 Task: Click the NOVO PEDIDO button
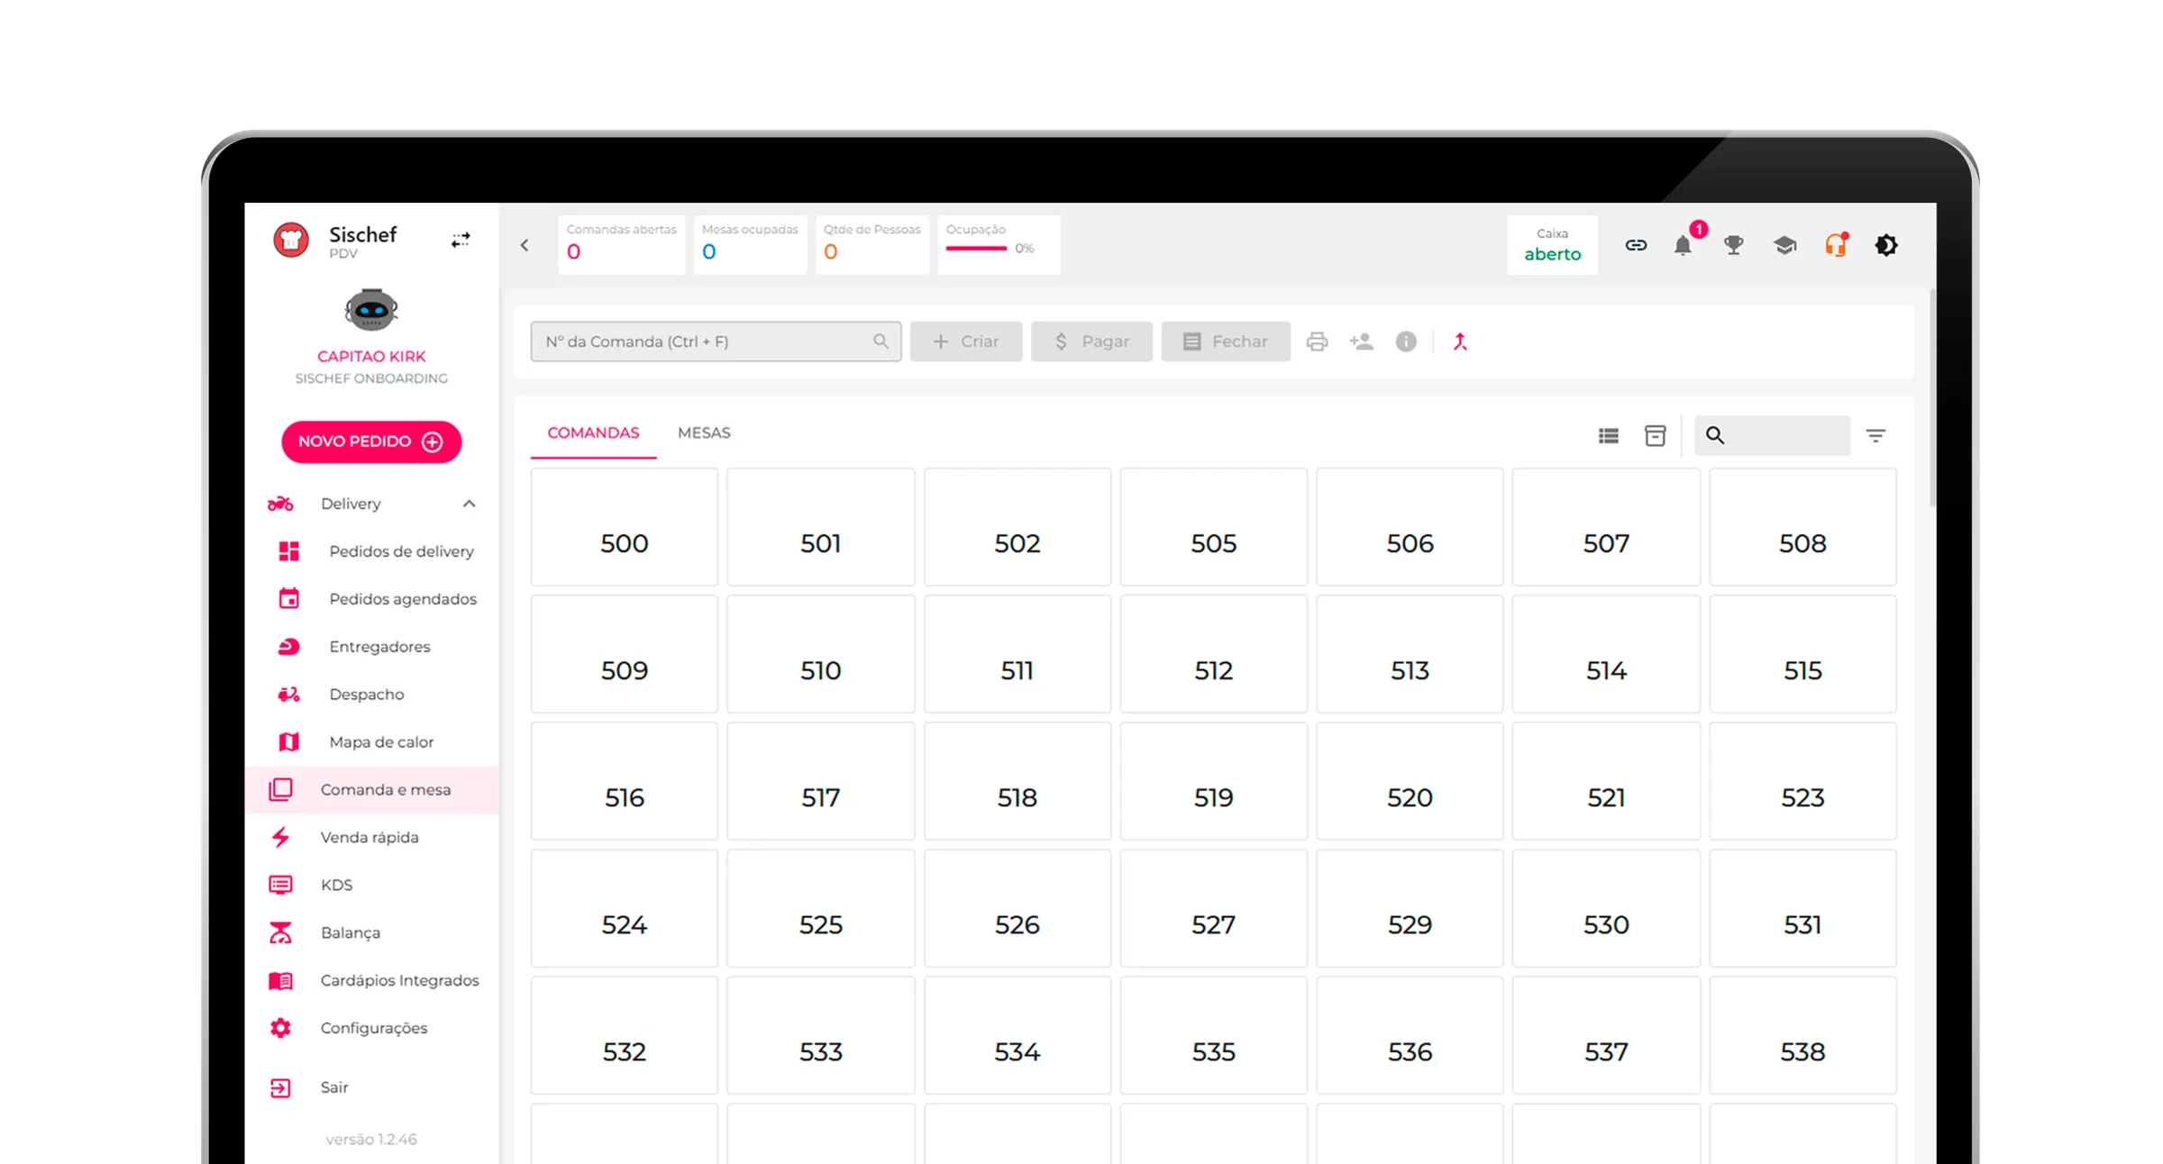pyautogui.click(x=371, y=441)
